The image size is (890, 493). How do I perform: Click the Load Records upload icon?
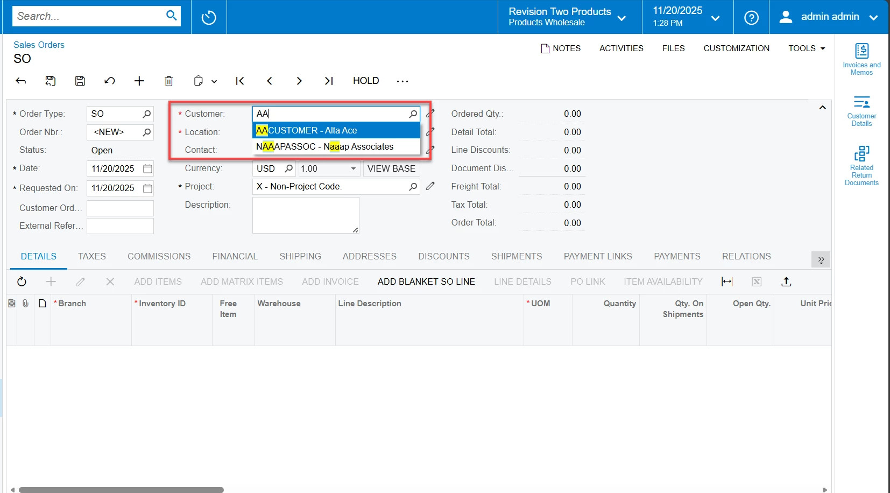(786, 281)
